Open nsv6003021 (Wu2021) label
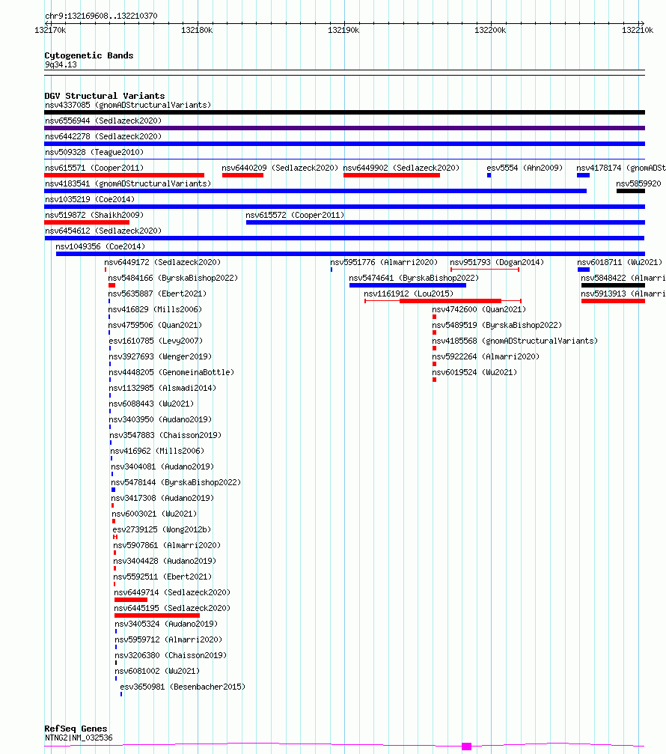Image resolution: width=666 pixels, height=754 pixels. click(x=154, y=514)
